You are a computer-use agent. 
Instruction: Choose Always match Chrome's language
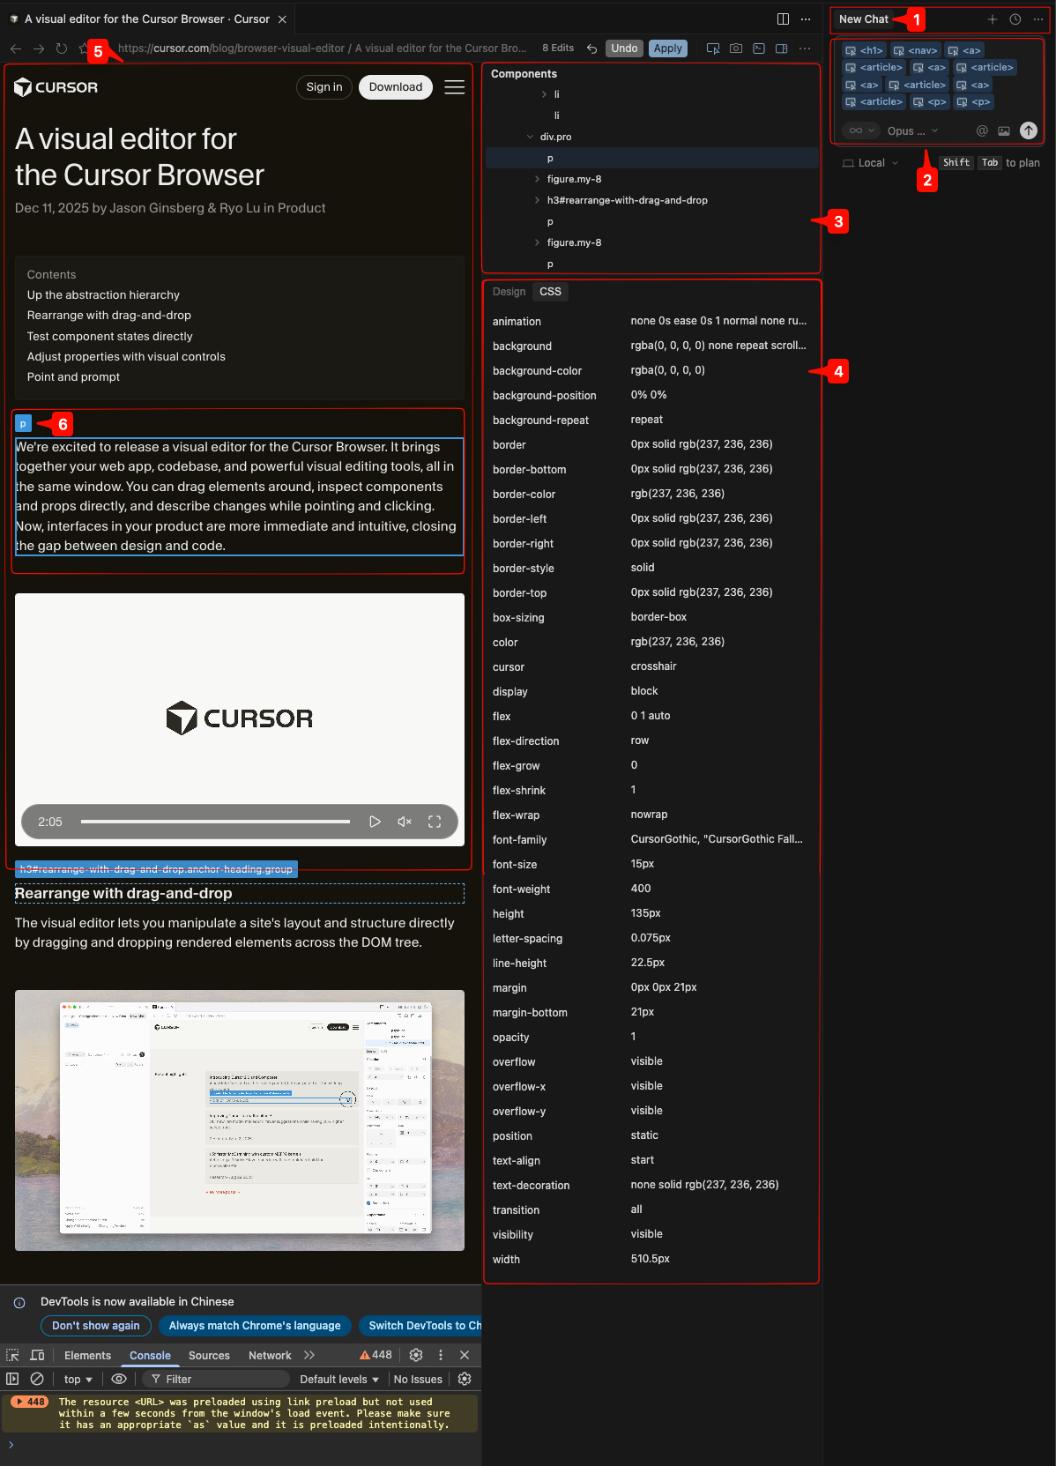point(255,1325)
